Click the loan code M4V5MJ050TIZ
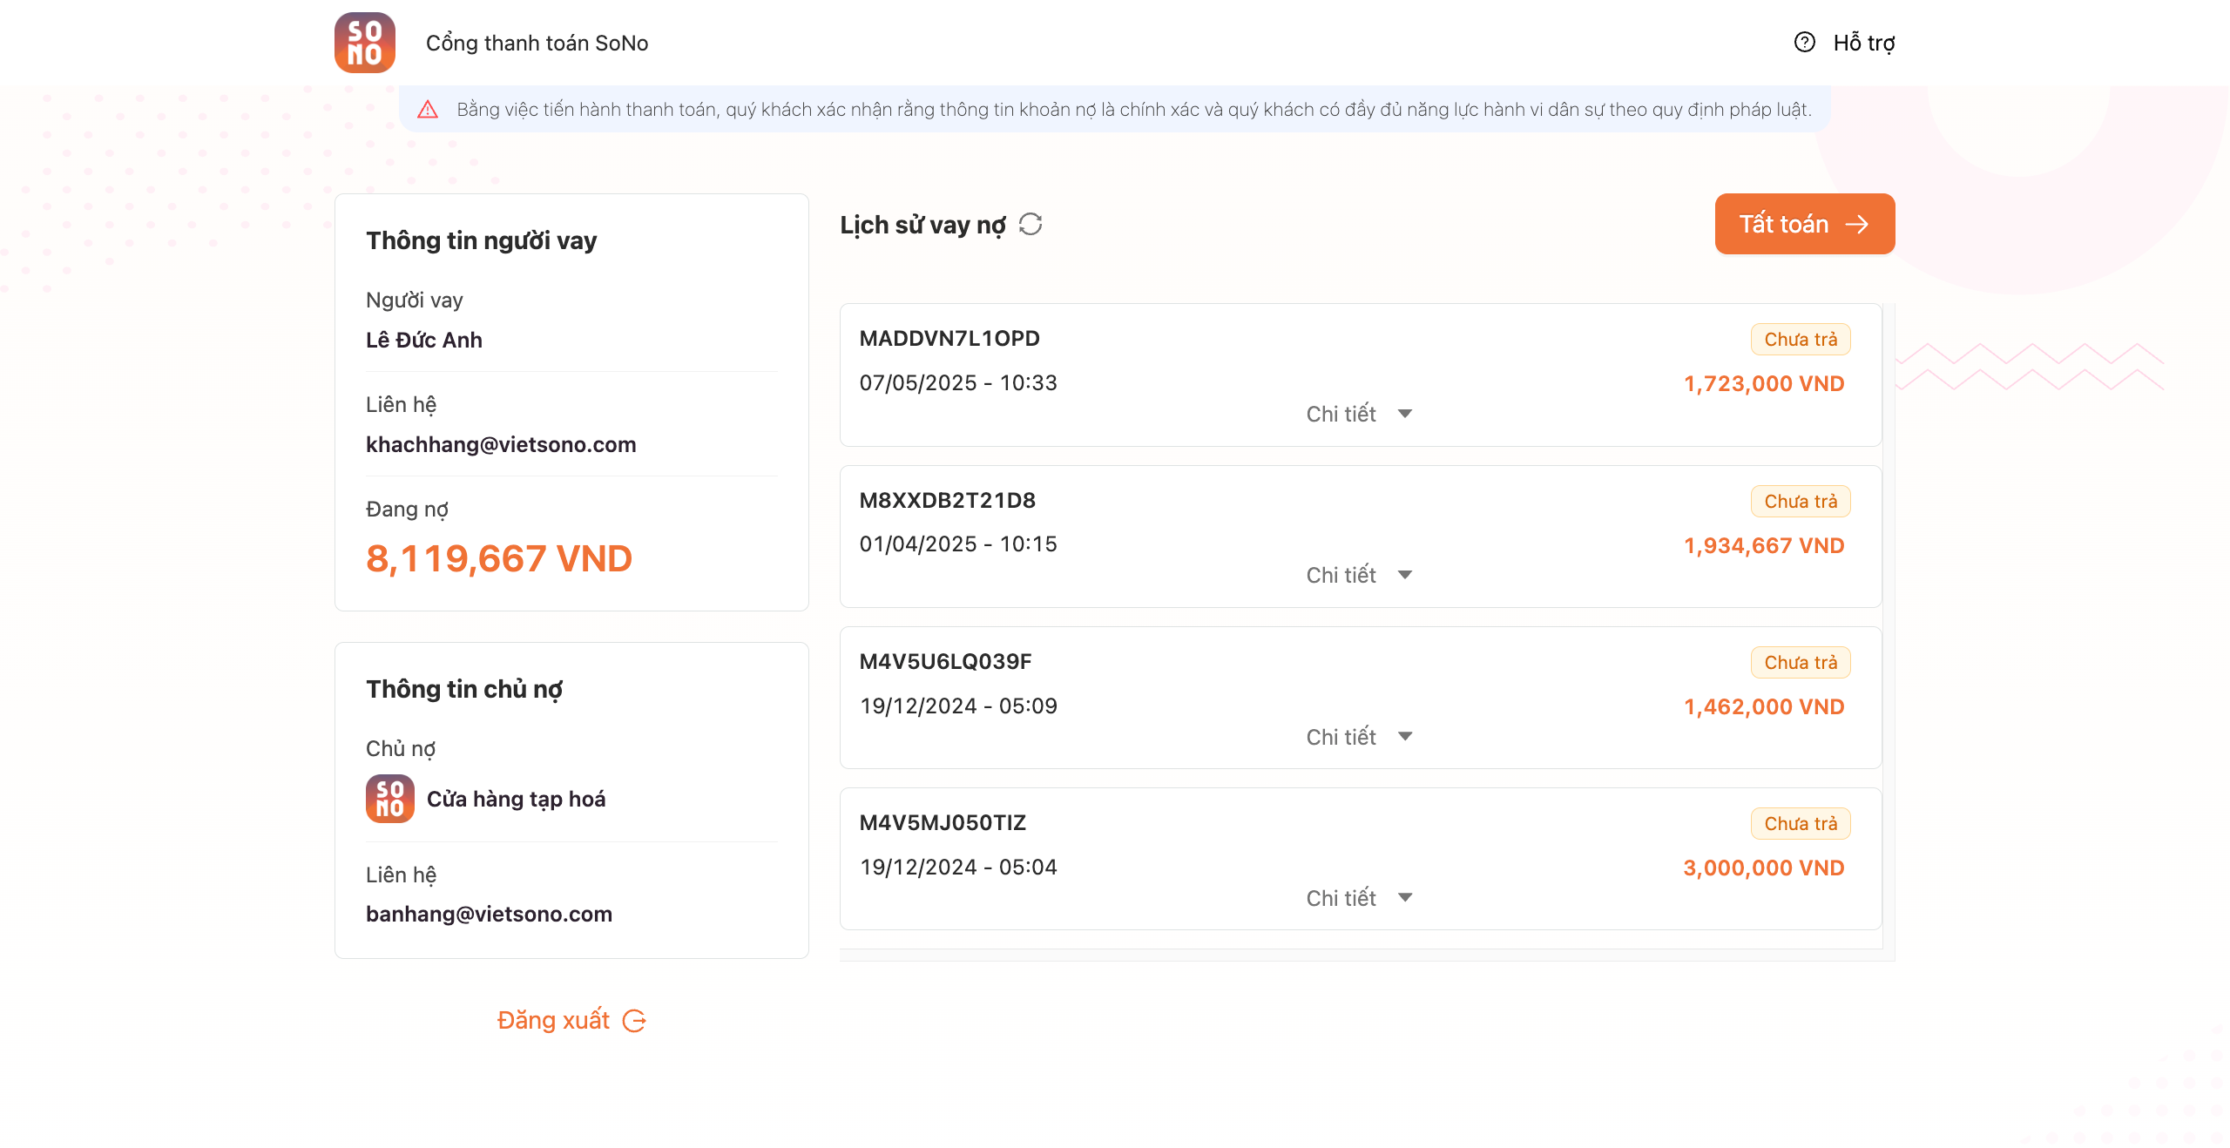The image size is (2230, 1148). 943,822
